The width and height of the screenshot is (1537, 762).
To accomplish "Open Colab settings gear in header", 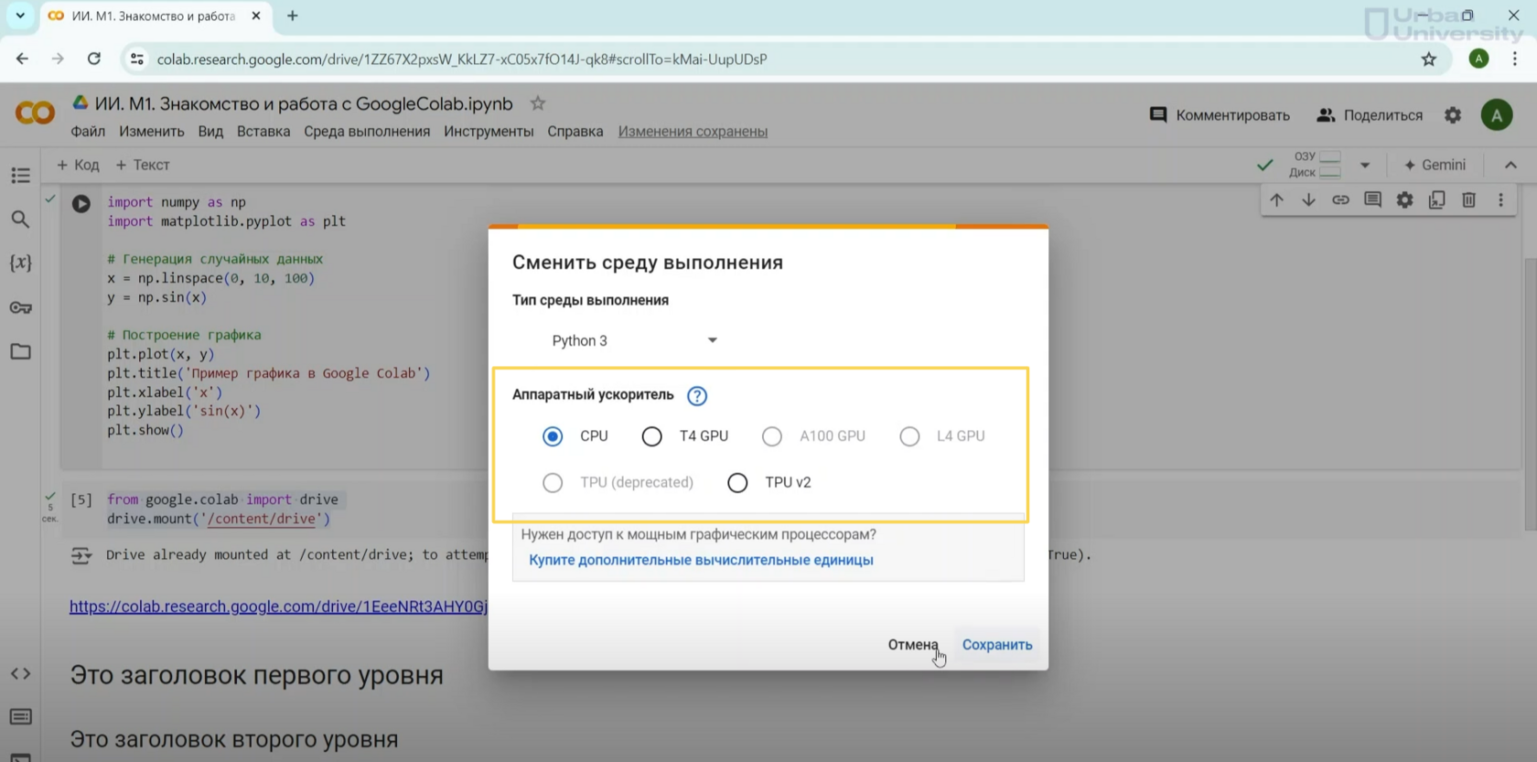I will click(x=1453, y=115).
